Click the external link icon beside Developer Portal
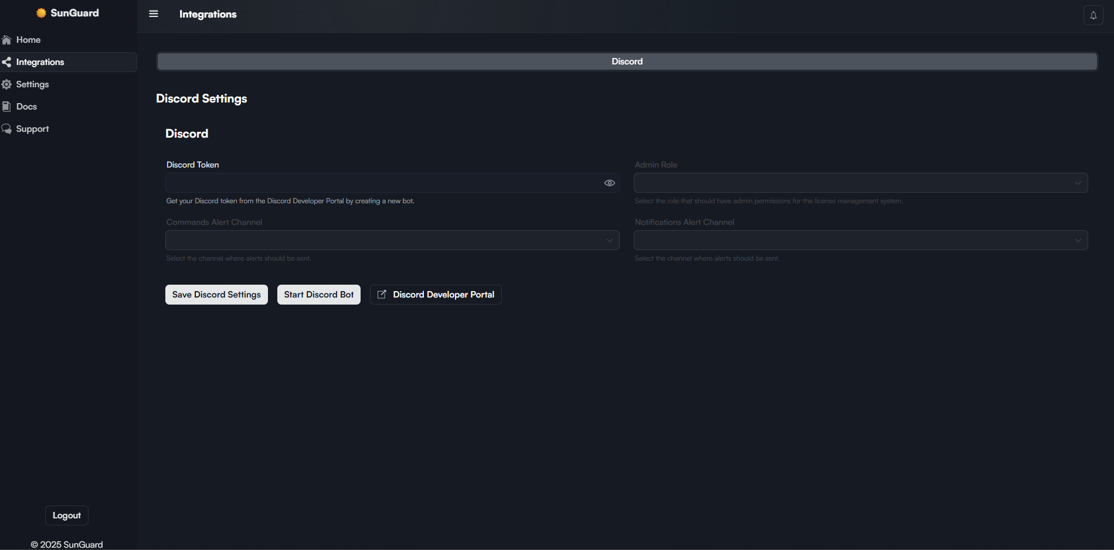The width and height of the screenshot is (1114, 550). point(382,295)
